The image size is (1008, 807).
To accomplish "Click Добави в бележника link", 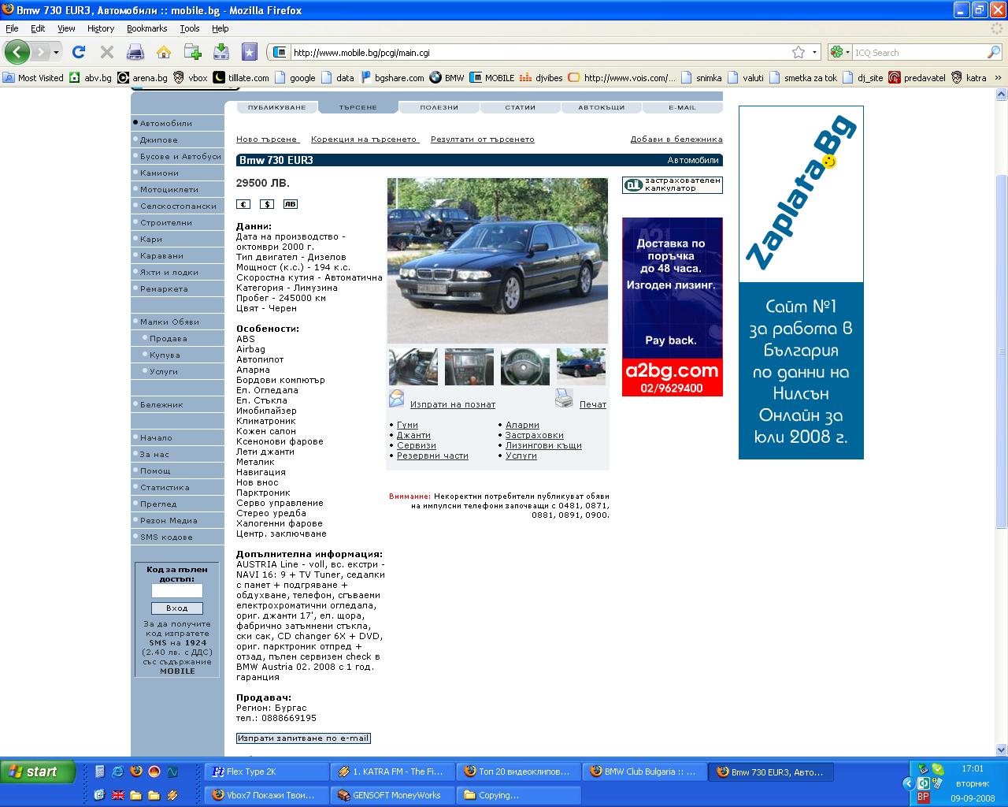I will pos(676,139).
